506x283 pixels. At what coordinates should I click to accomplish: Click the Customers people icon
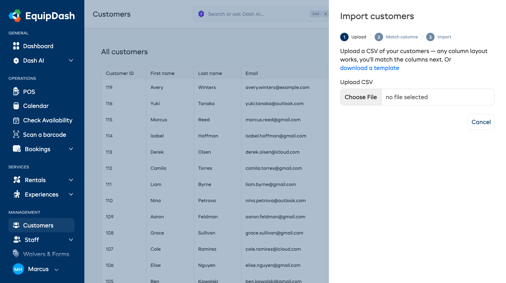point(16,225)
